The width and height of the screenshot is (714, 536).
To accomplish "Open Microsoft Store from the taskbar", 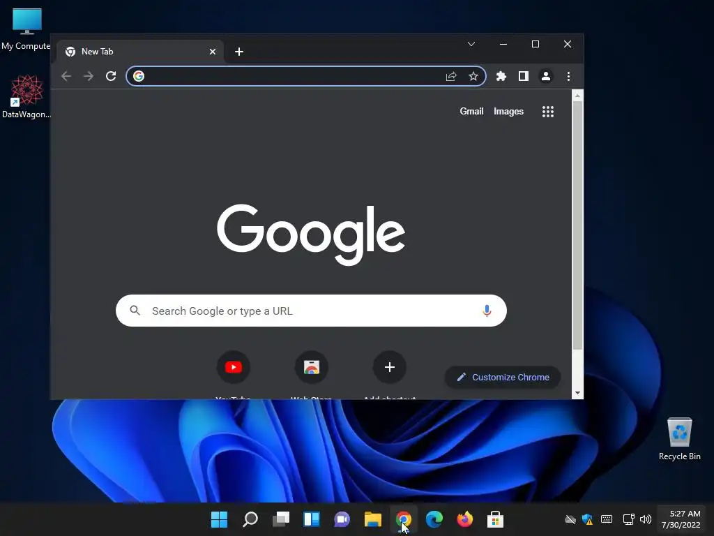I will [496, 519].
